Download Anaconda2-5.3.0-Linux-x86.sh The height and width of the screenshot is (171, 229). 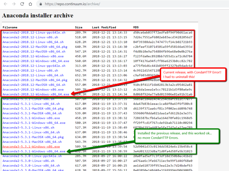coord(28,161)
